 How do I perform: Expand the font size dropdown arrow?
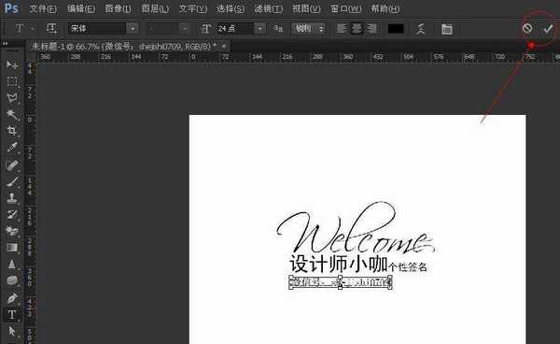pos(260,28)
